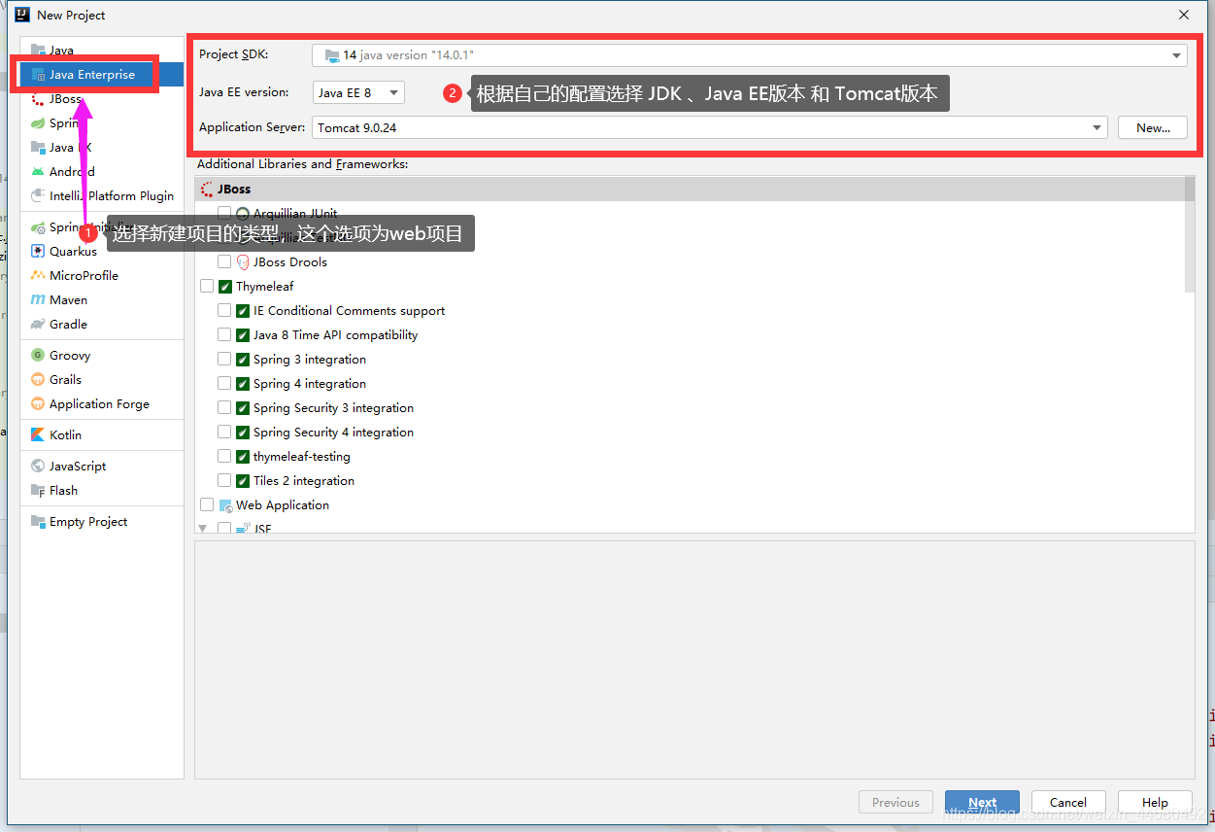Click the JBoss Drools framework icon
Image resolution: width=1215 pixels, height=832 pixels.
click(243, 262)
